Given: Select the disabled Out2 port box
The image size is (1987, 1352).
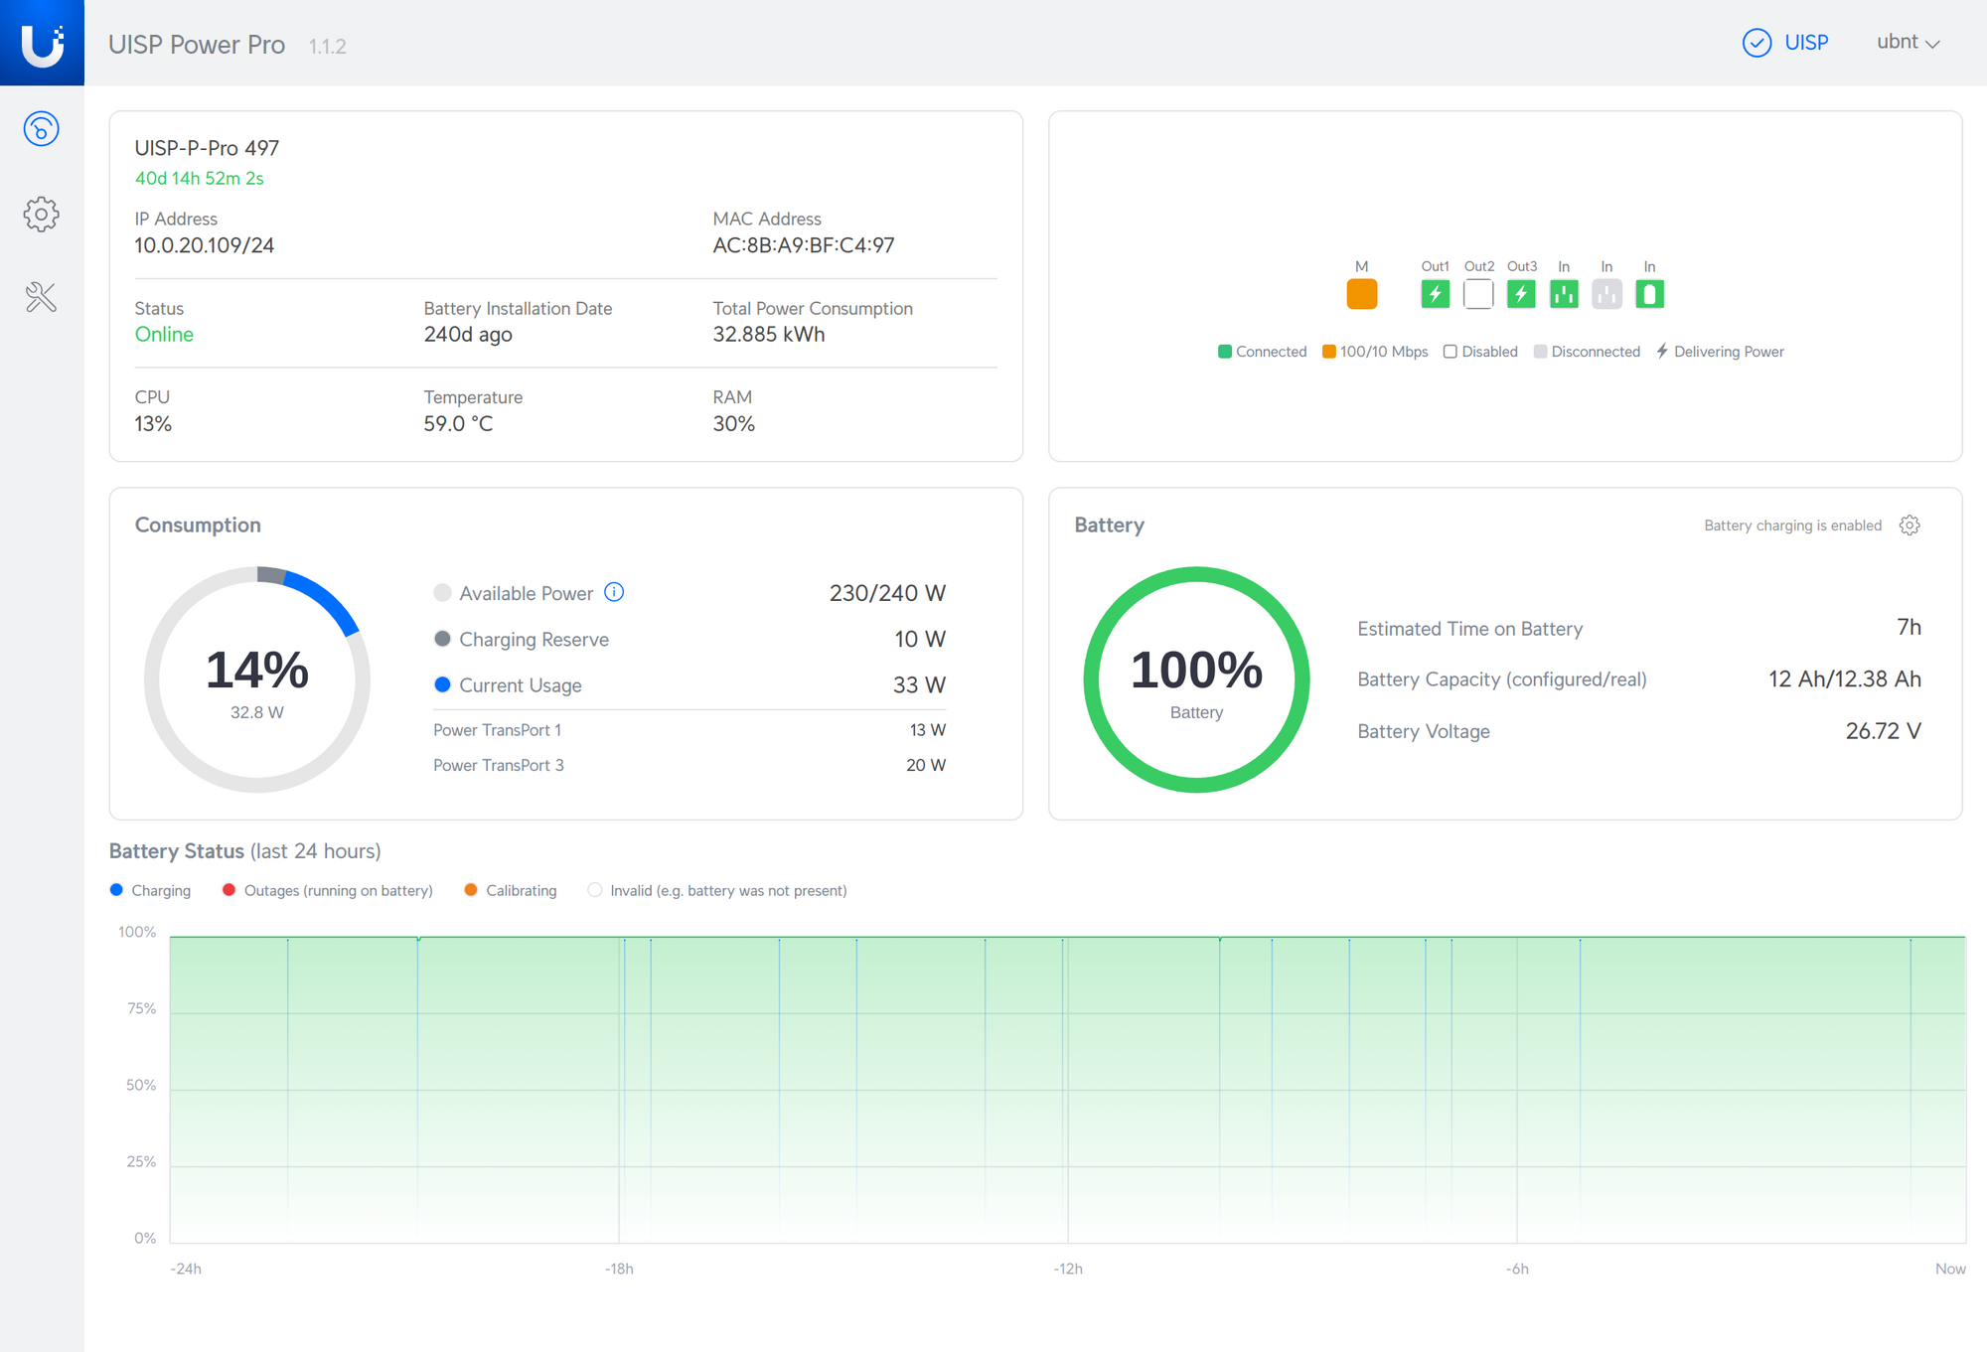Looking at the screenshot, I should pos(1478,294).
